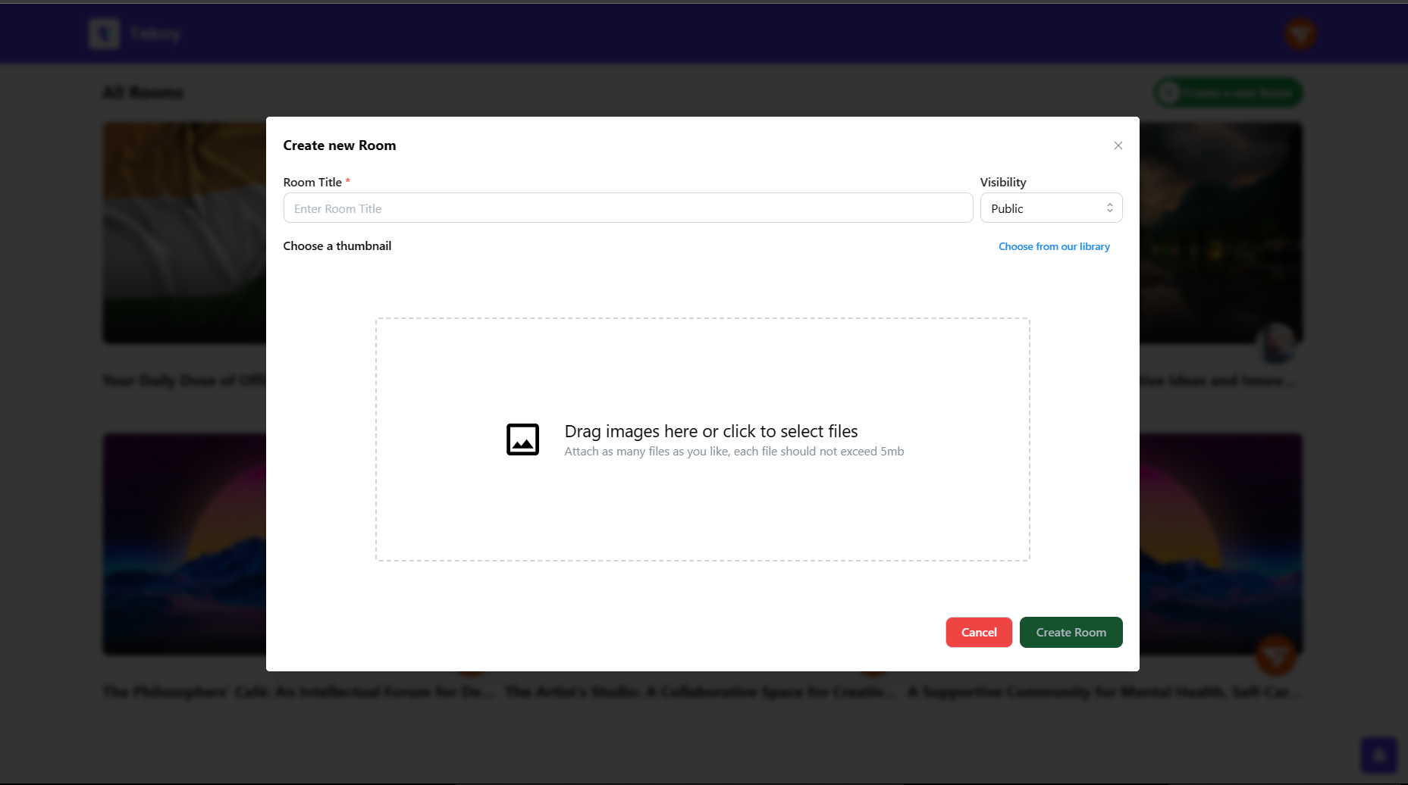Click the Drag images here dropzone text
The width and height of the screenshot is (1408, 785).
coord(711,431)
